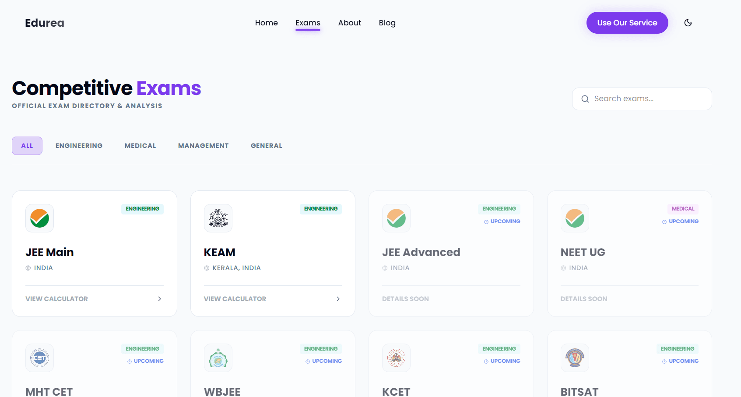
Task: Open KEAM calculator via chevron arrow
Action: tap(338, 299)
